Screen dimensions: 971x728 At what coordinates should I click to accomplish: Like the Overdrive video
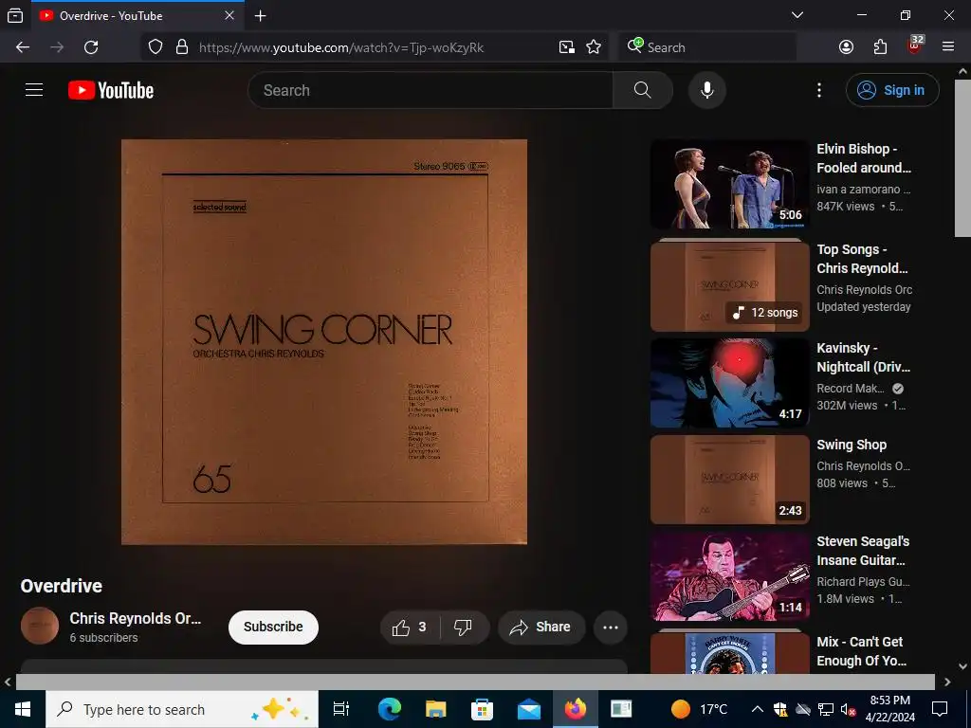(x=410, y=628)
